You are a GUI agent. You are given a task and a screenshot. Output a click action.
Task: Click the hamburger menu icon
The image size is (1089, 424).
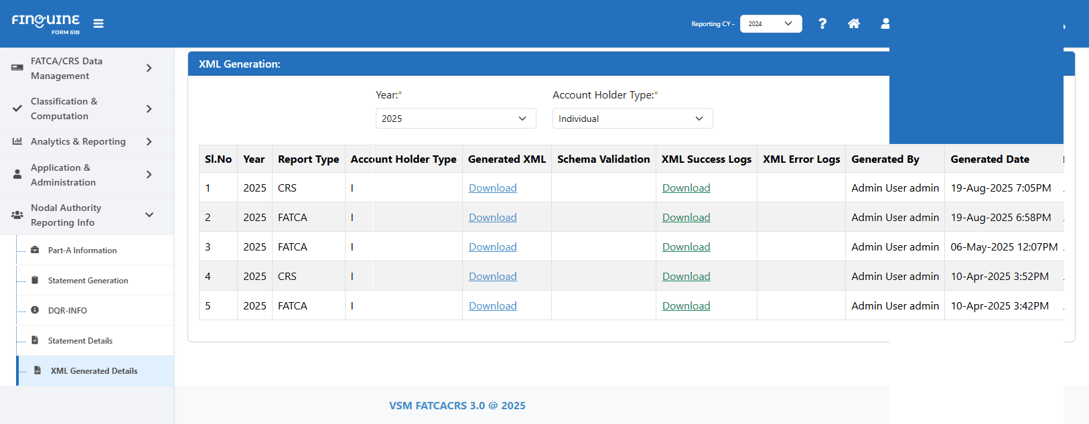point(98,23)
